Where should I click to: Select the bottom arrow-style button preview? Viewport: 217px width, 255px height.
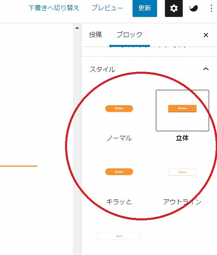[x=119, y=236]
